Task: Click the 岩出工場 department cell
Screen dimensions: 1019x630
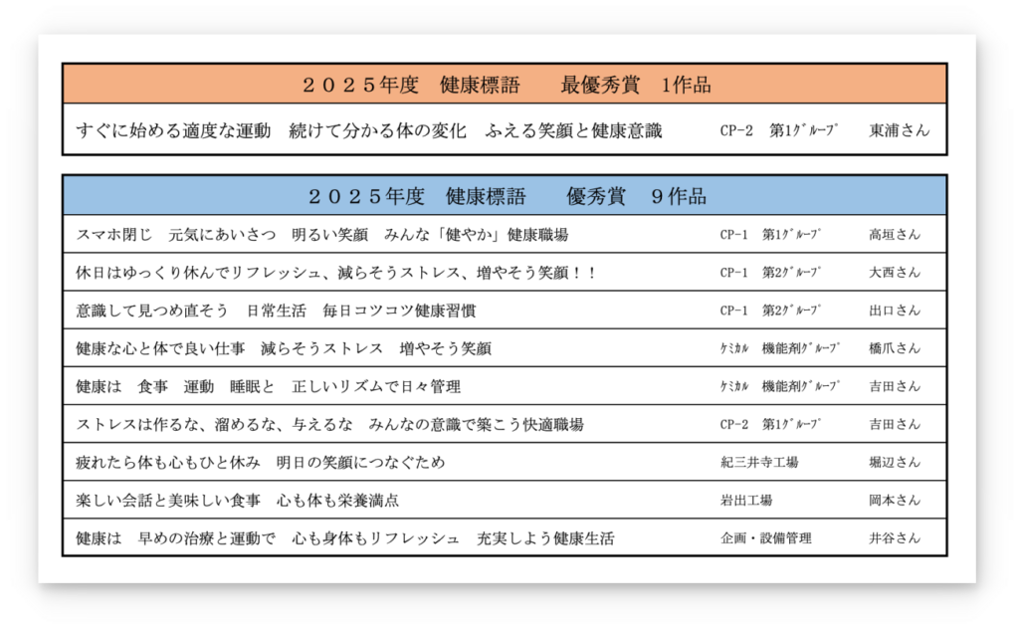Action: [745, 501]
